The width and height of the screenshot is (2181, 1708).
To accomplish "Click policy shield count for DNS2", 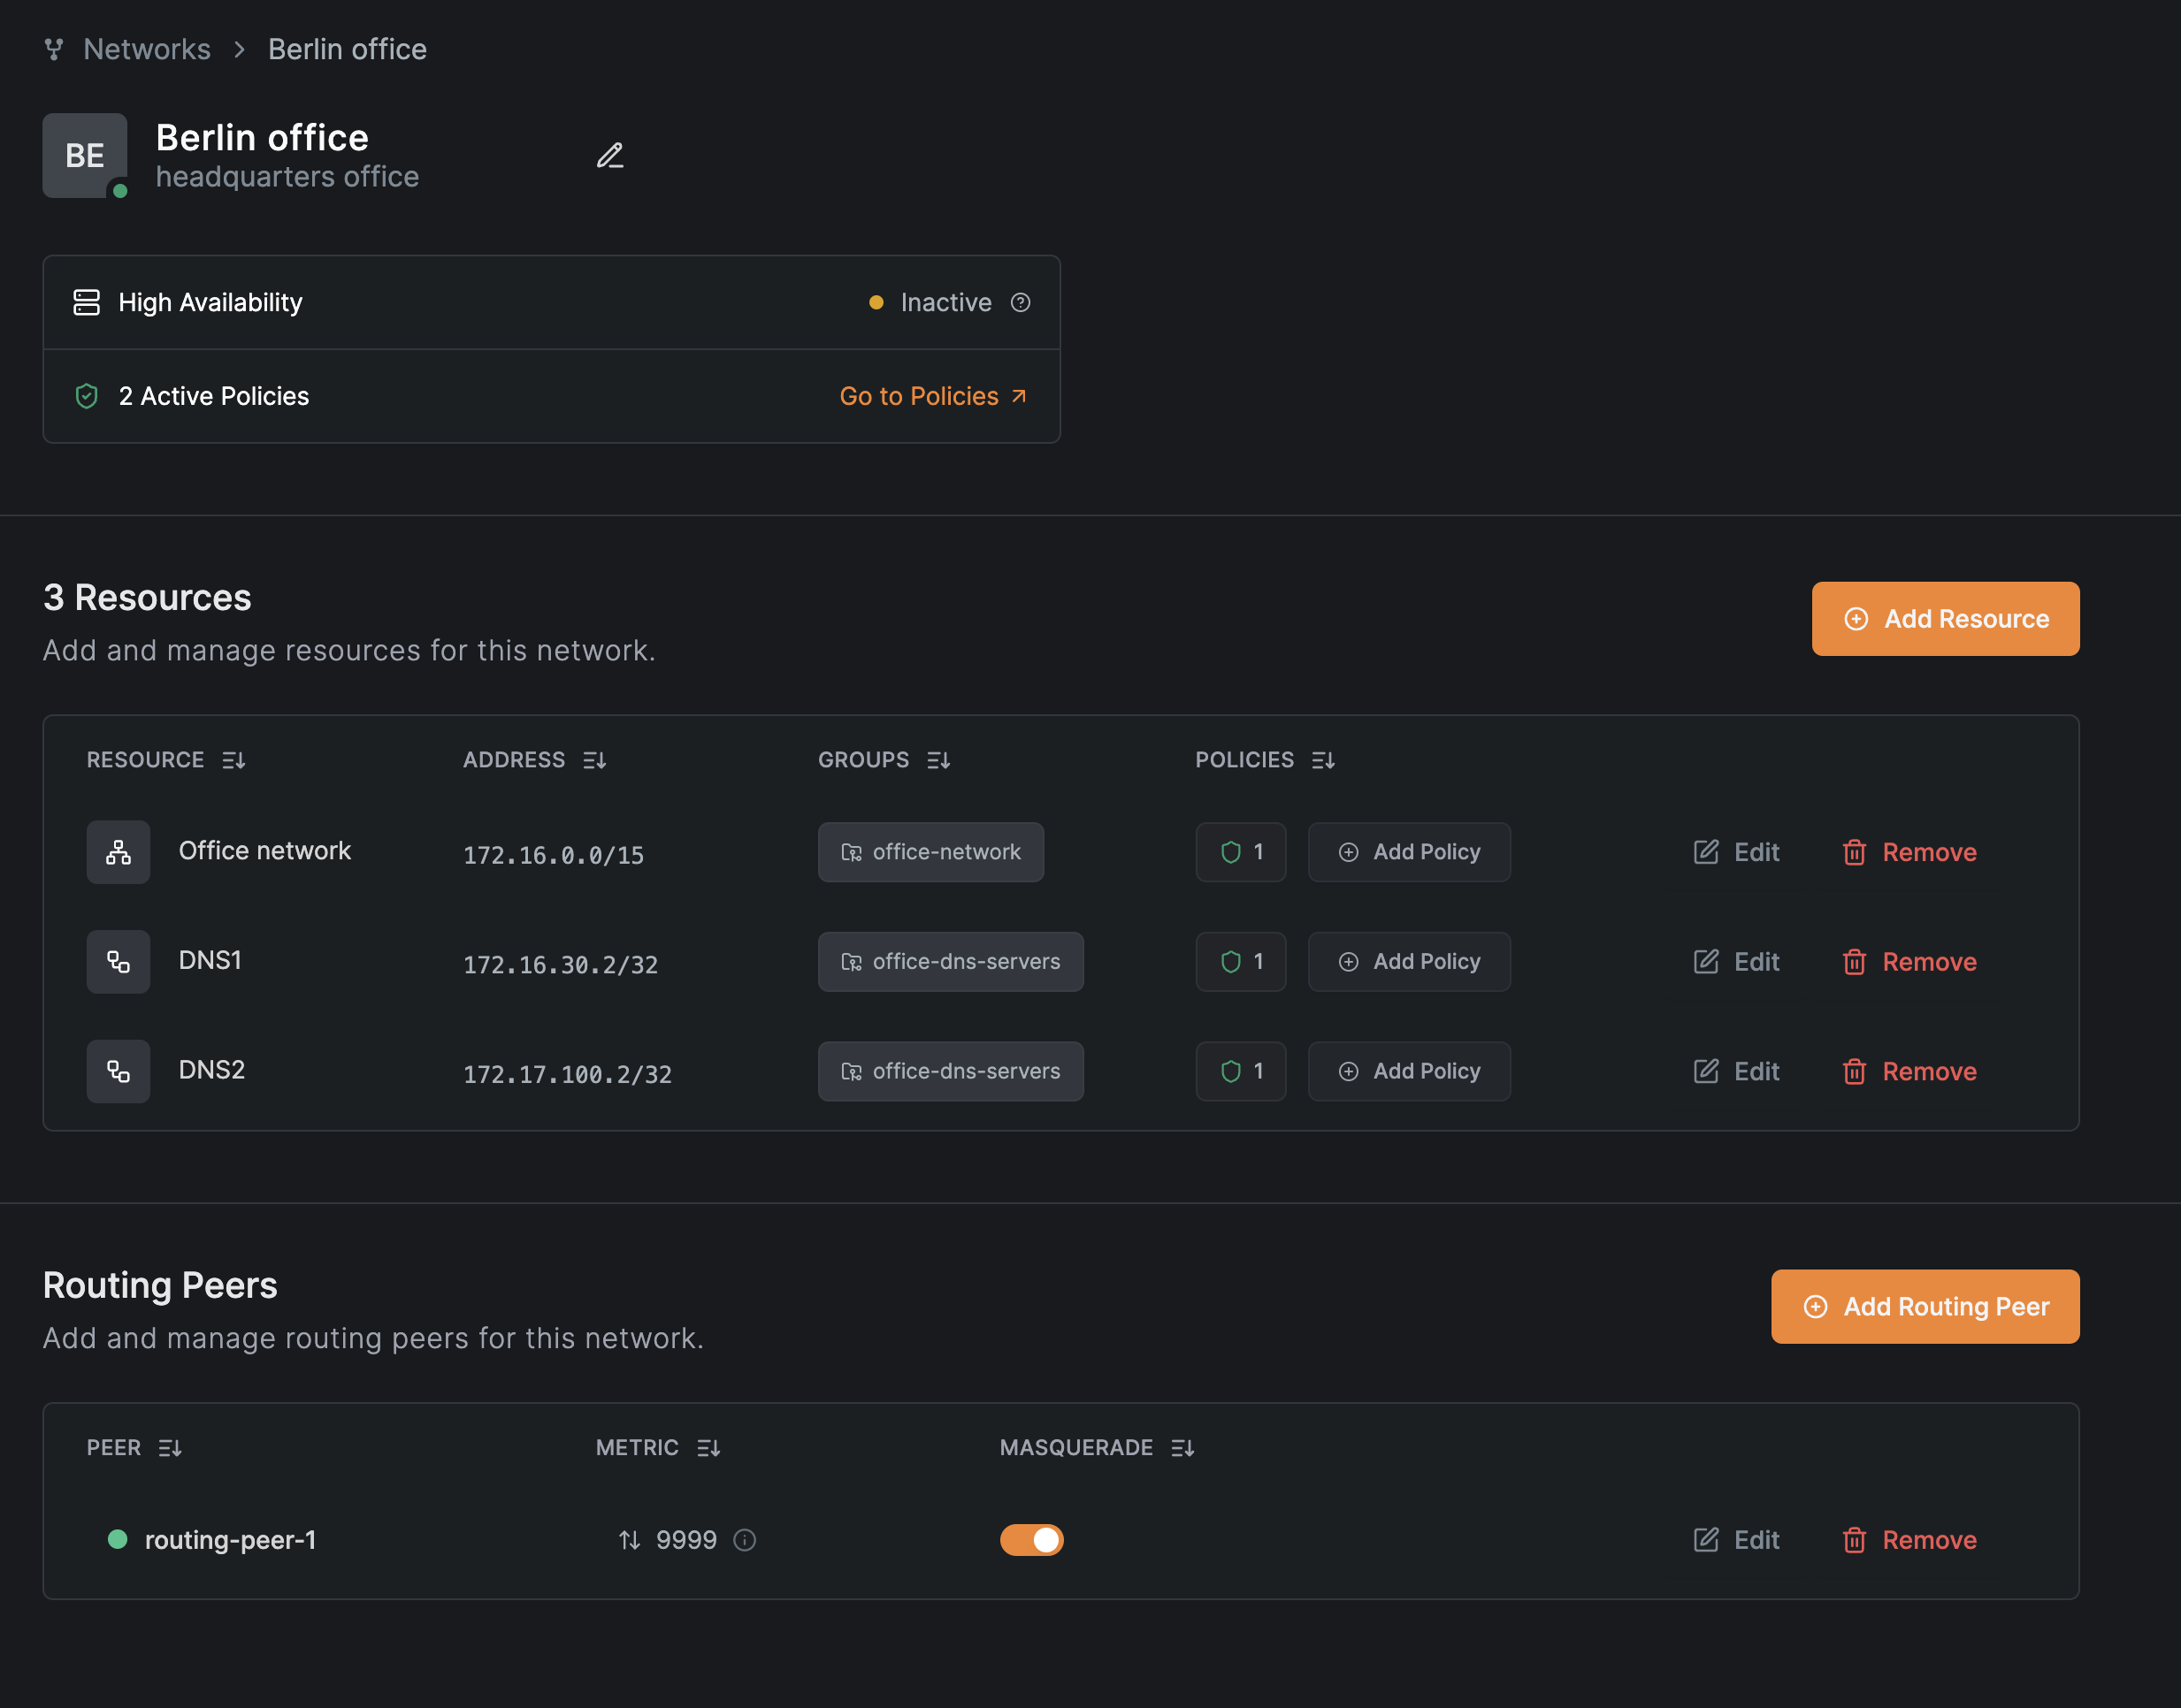I will [x=1240, y=1071].
